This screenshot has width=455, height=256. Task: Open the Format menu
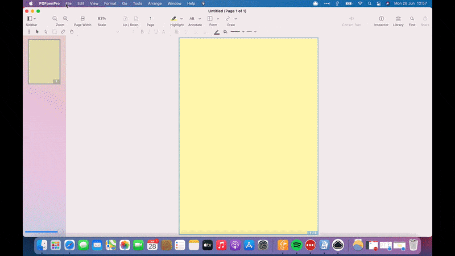[110, 3]
